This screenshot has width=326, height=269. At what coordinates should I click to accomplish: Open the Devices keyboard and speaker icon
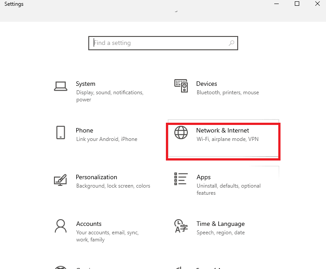181,85
